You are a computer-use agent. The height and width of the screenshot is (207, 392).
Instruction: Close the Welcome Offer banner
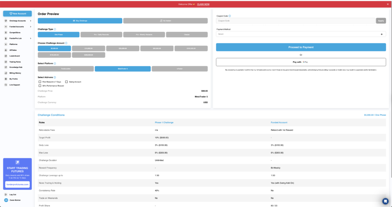388,4
